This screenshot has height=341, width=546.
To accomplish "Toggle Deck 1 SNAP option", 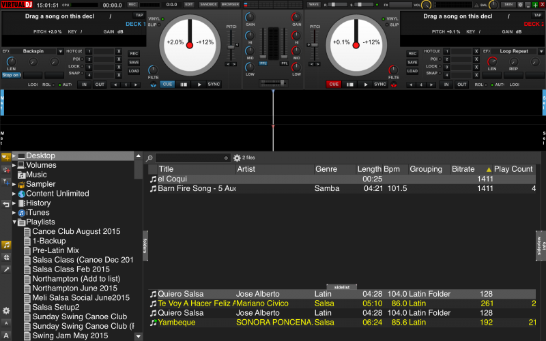I will tap(76, 73).
